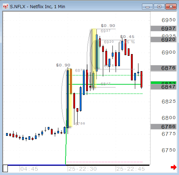The image size is (179, 175).
Task: Click the pink dashed line near chart bottom
Action: 104,162
